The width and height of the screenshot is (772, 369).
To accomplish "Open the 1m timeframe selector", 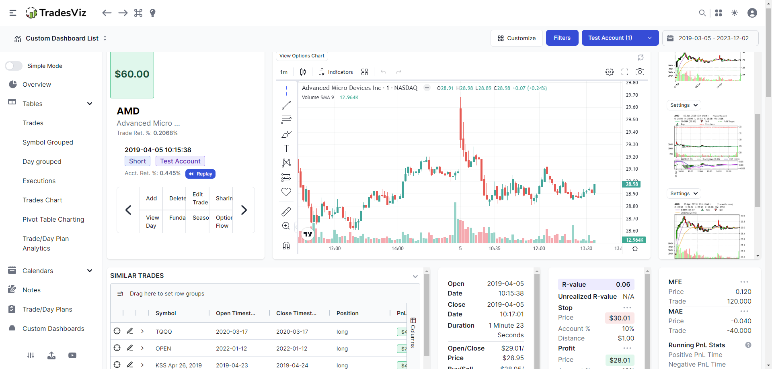I will pos(284,72).
